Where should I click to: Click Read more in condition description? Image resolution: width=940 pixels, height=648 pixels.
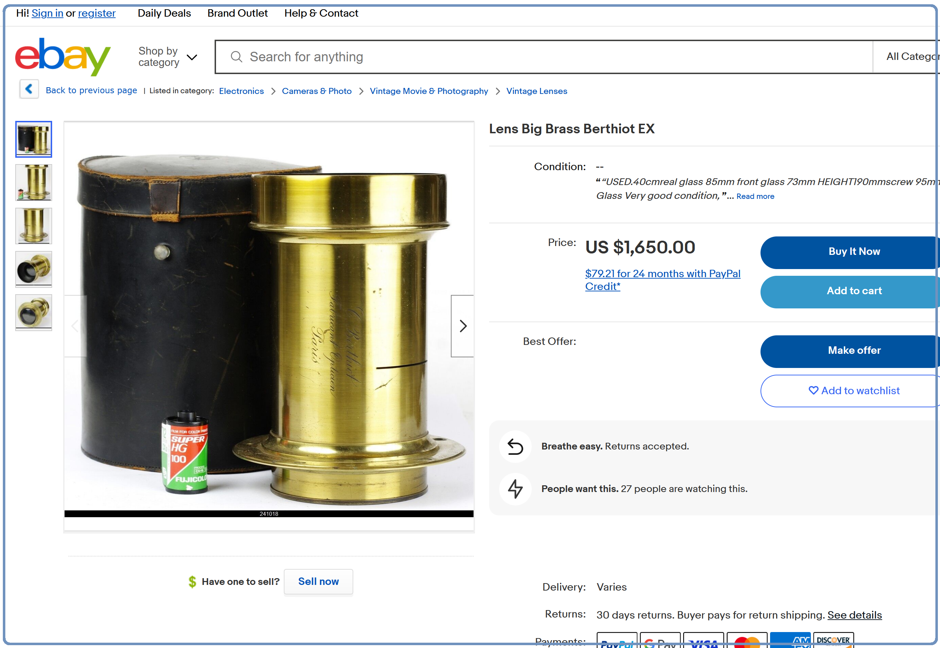pos(755,196)
